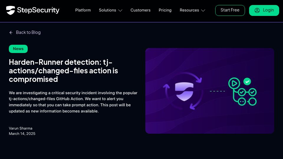This screenshot has width=283, height=159.
Task: Open the Platform menu item
Action: pos(83,10)
